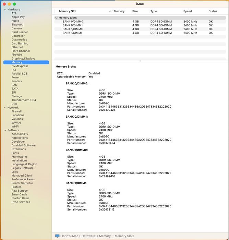229x240 pixels.
Task: Collapse the Hardware section in sidebar
Action: [5, 10]
